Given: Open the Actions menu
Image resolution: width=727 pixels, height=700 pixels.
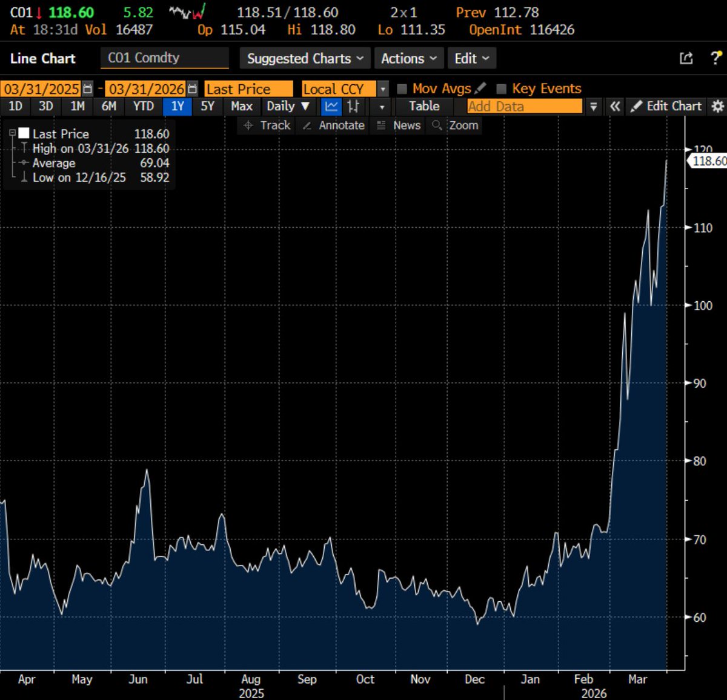Looking at the screenshot, I should pyautogui.click(x=408, y=58).
